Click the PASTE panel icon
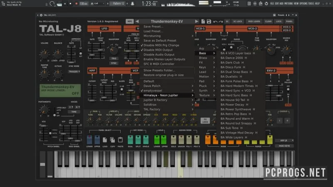333x187 pixels. tap(120, 140)
